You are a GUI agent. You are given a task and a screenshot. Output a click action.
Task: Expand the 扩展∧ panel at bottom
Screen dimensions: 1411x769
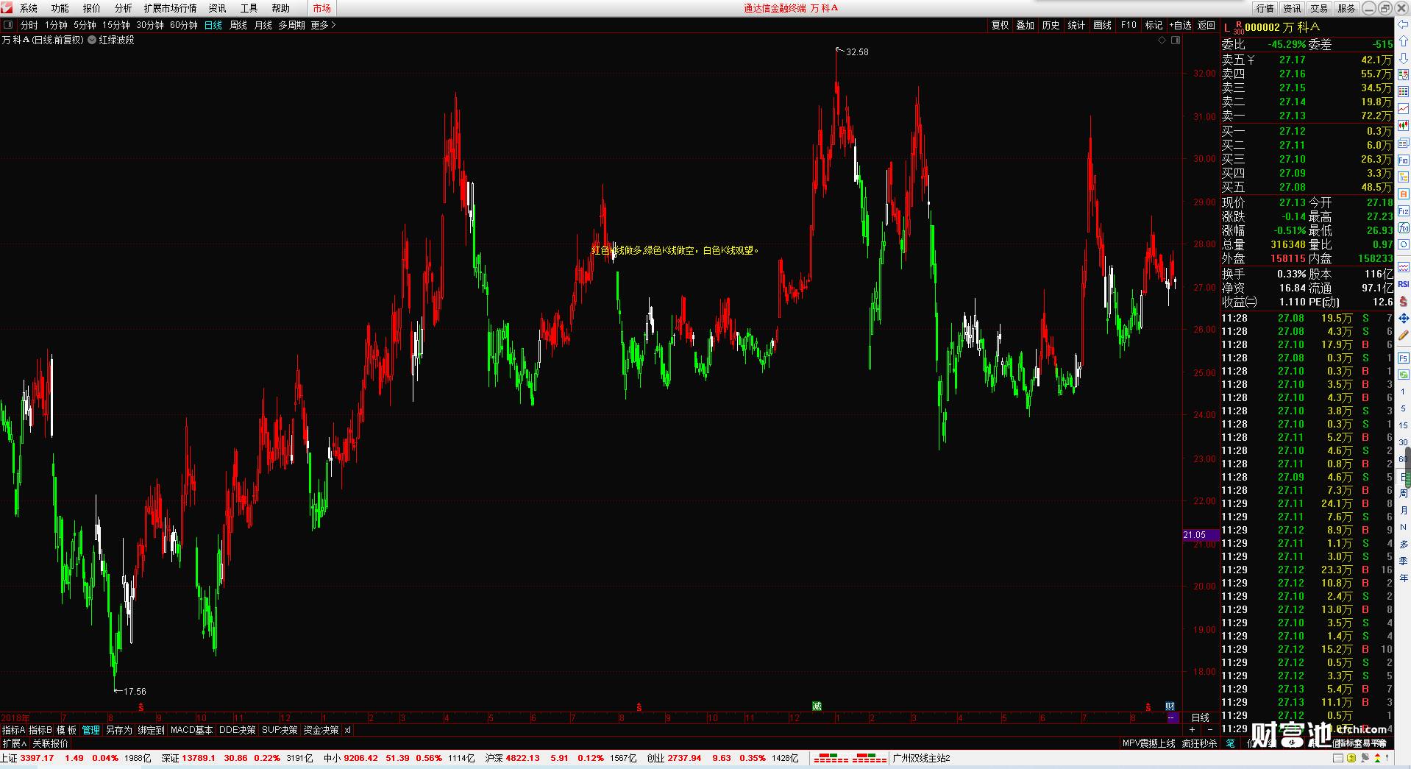pyautogui.click(x=15, y=743)
